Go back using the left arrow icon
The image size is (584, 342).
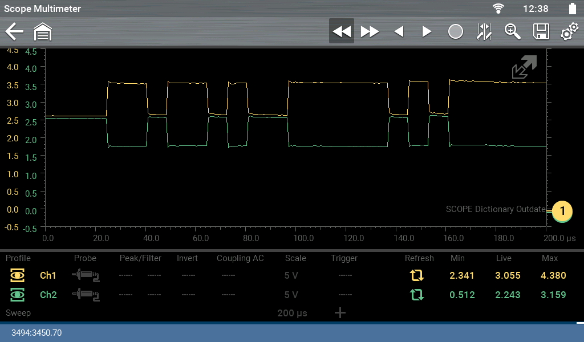coord(14,32)
